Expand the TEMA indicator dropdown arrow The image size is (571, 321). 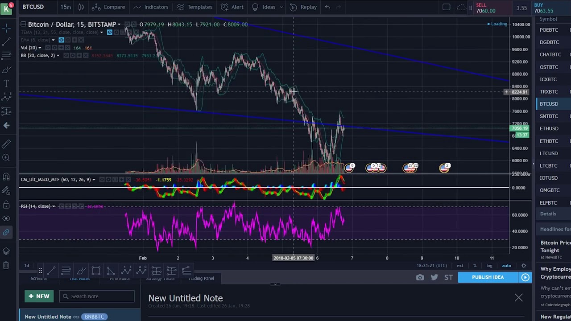click(x=102, y=32)
